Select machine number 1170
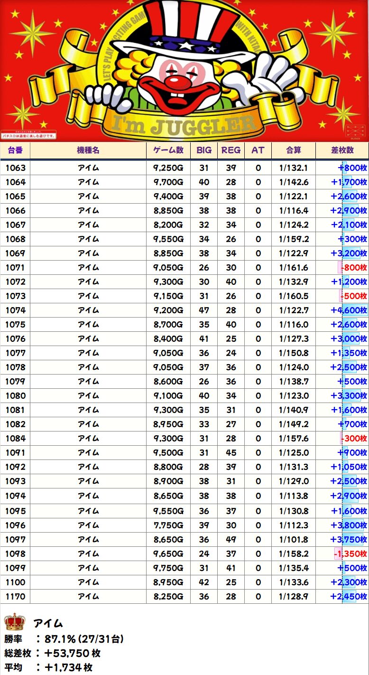 click(x=16, y=596)
